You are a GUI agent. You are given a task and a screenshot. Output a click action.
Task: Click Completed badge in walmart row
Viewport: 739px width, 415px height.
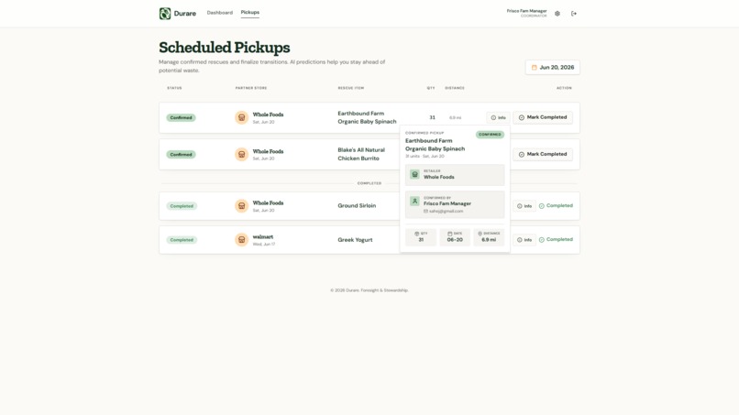182,240
